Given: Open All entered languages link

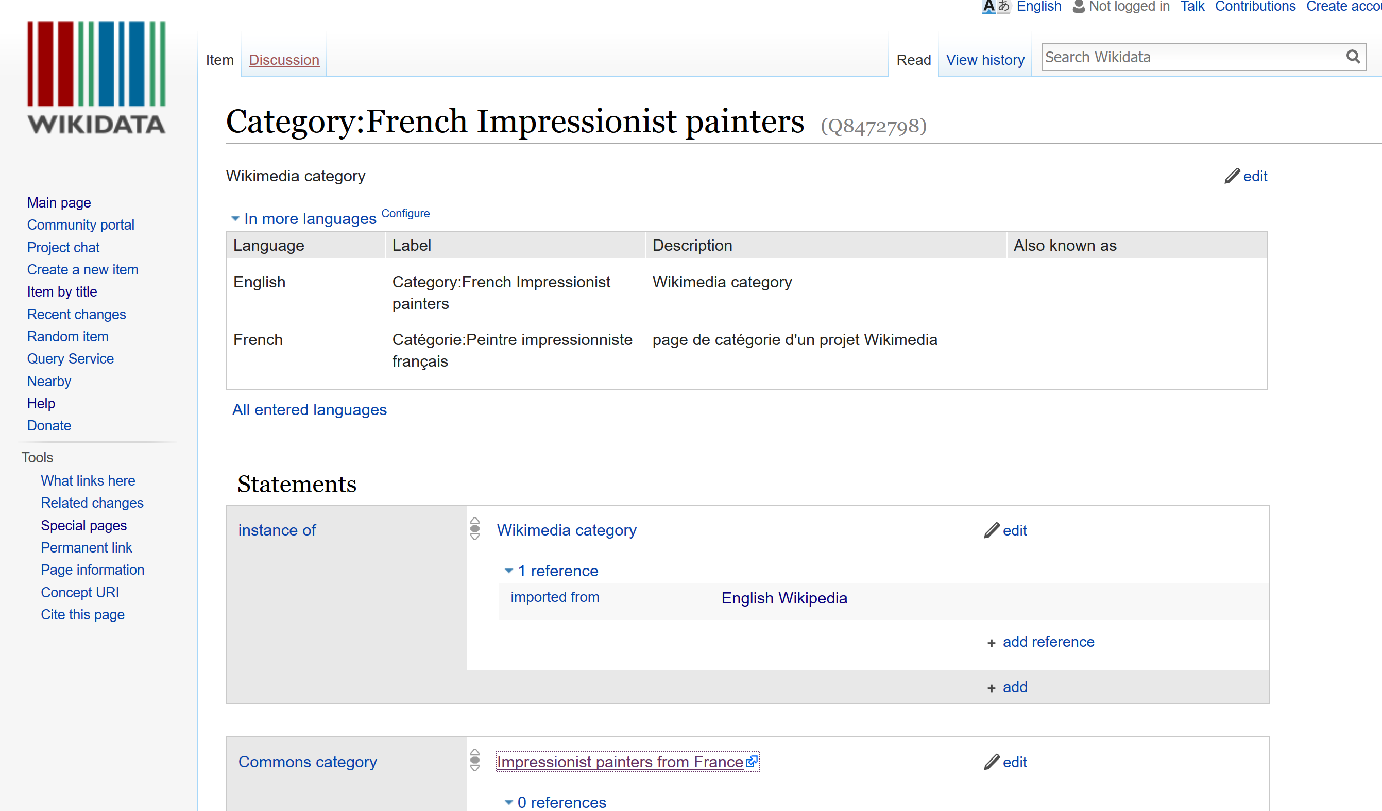Looking at the screenshot, I should click(x=309, y=409).
